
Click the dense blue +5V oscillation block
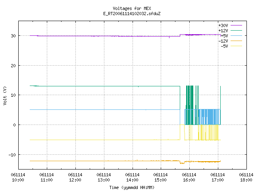point(210,117)
